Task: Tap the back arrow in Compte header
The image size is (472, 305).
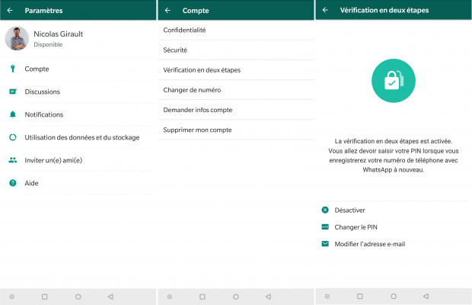Action: (x=167, y=11)
